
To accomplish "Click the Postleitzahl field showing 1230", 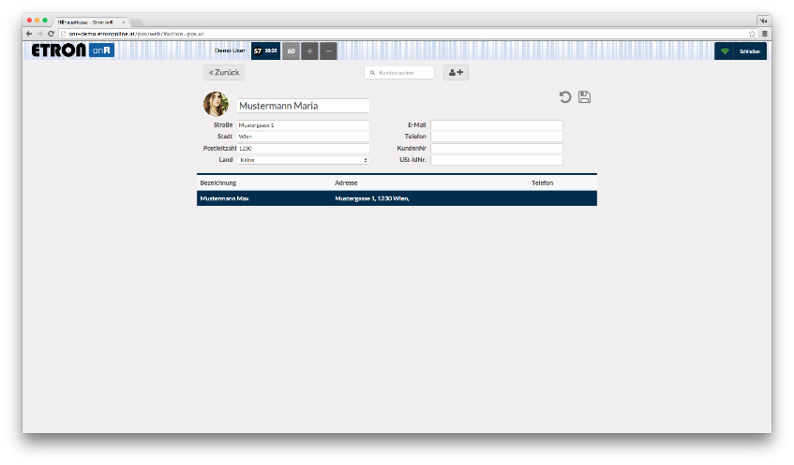I will [302, 148].
